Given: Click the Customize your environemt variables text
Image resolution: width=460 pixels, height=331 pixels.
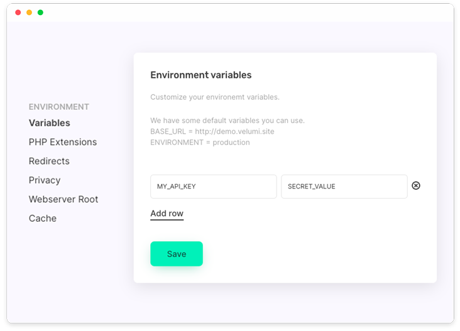Looking at the screenshot, I should [215, 97].
